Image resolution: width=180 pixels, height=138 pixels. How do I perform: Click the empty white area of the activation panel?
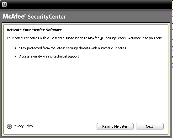pyautogui.click(x=86, y=90)
